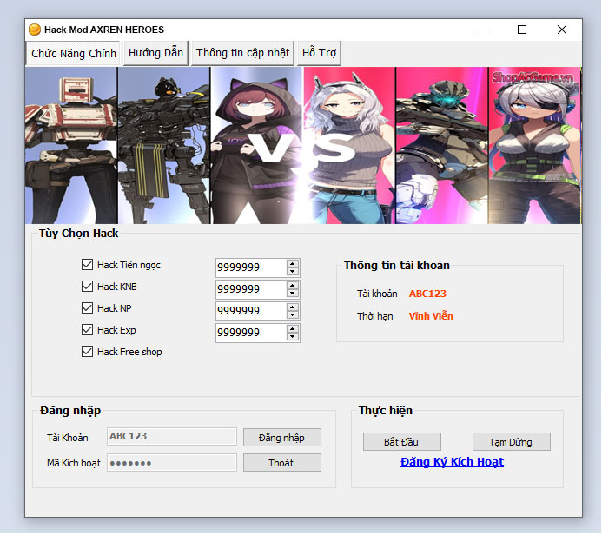This screenshot has height=535, width=602.
Task: Click the Mã Kích hoạt password field
Action: coord(172,463)
